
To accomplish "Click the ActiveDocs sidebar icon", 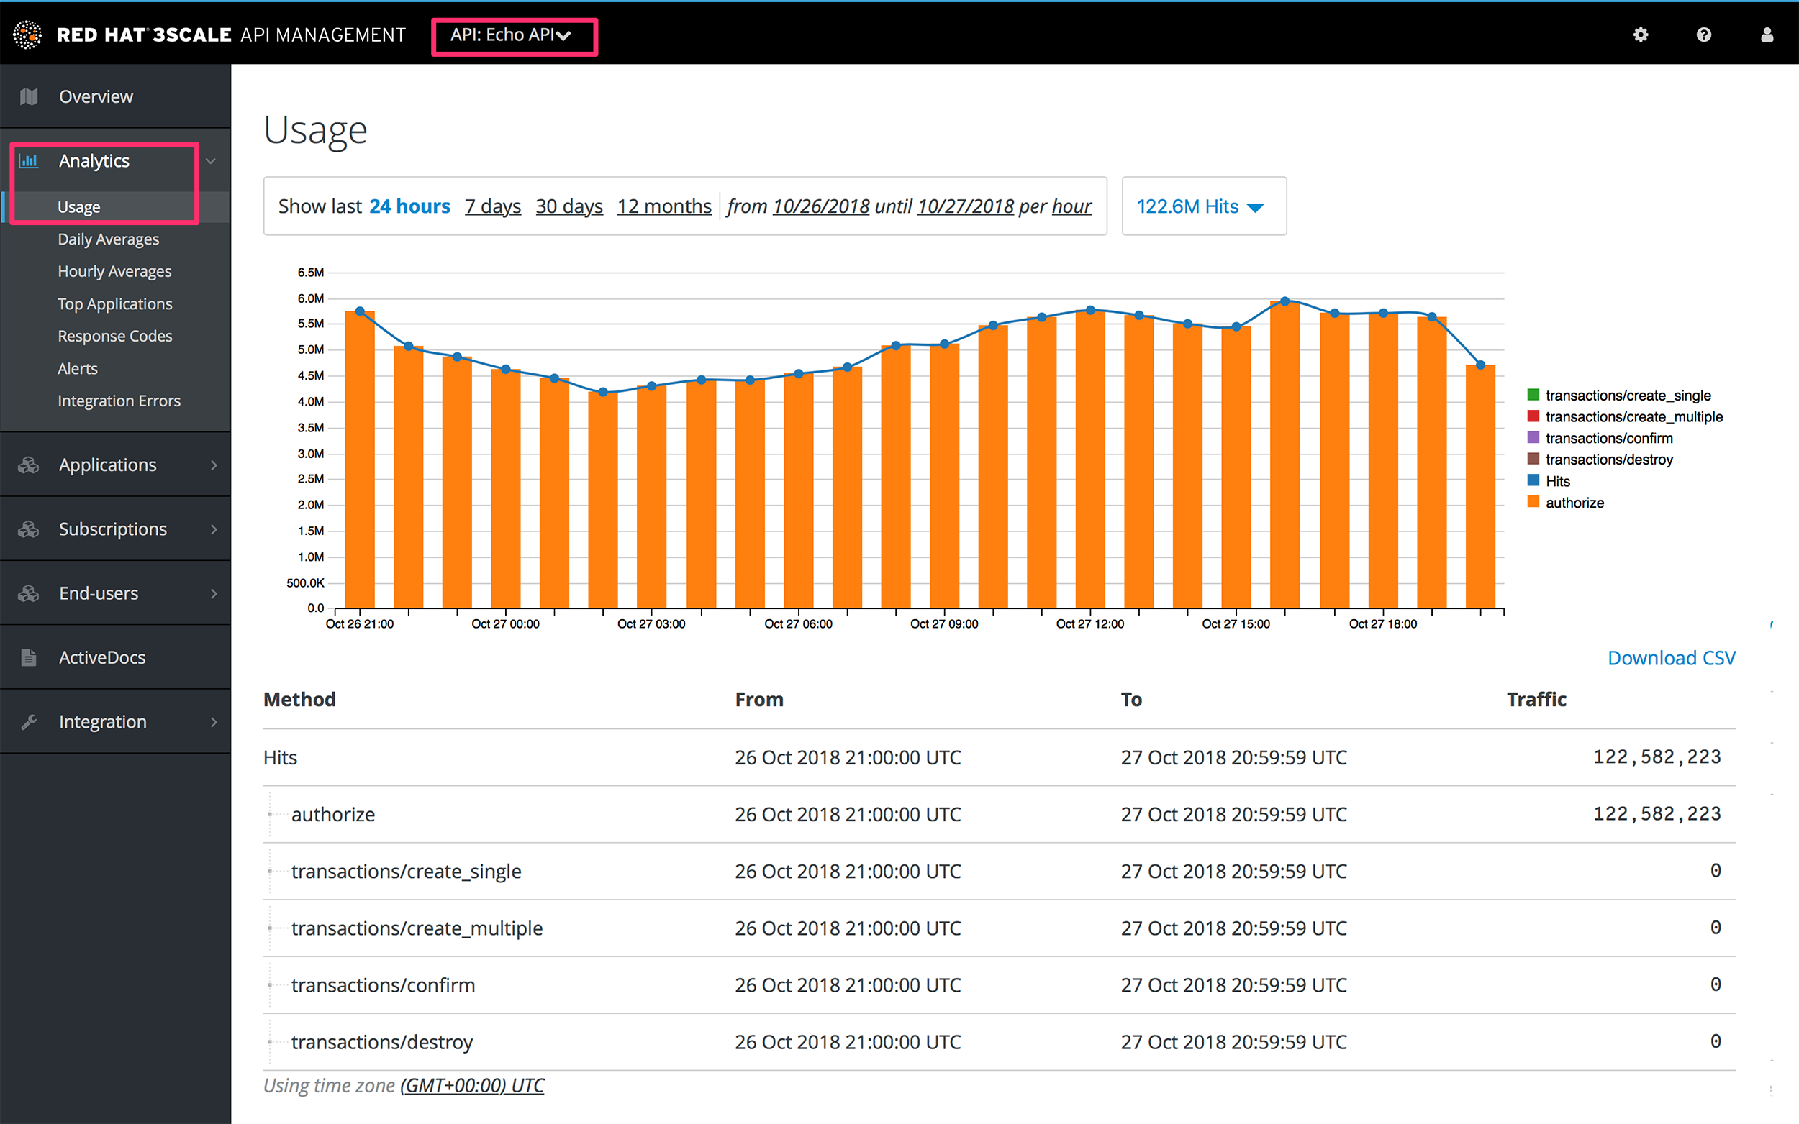I will point(29,657).
